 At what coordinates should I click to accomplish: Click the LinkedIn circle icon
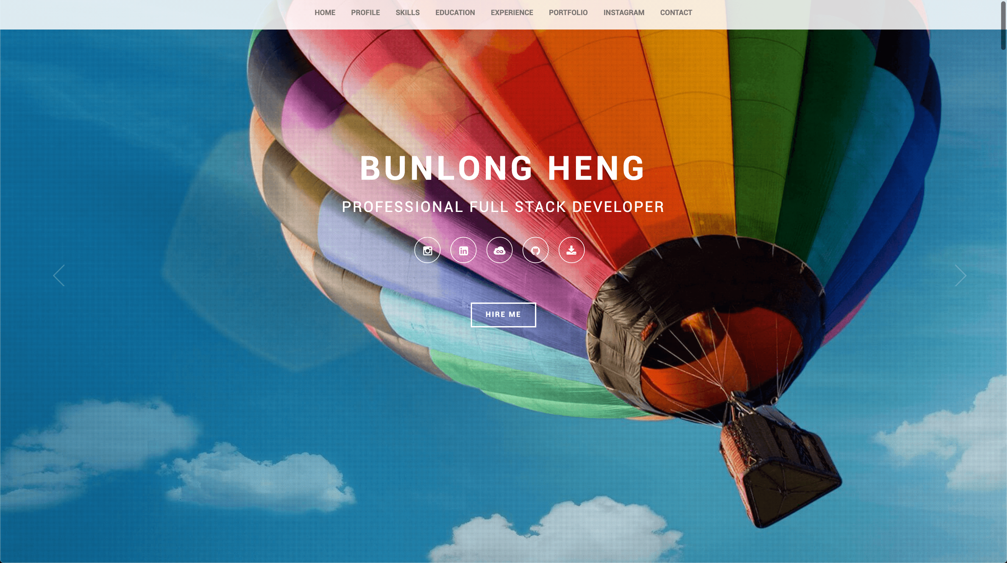pos(463,250)
